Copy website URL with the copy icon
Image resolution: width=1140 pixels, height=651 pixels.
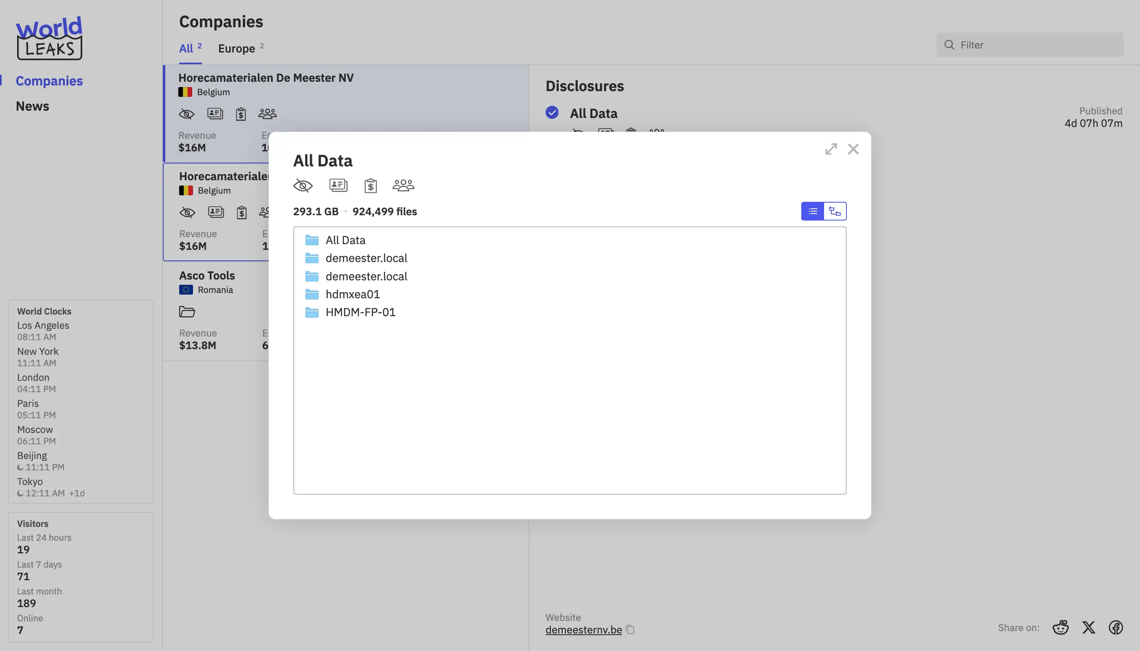[630, 629]
